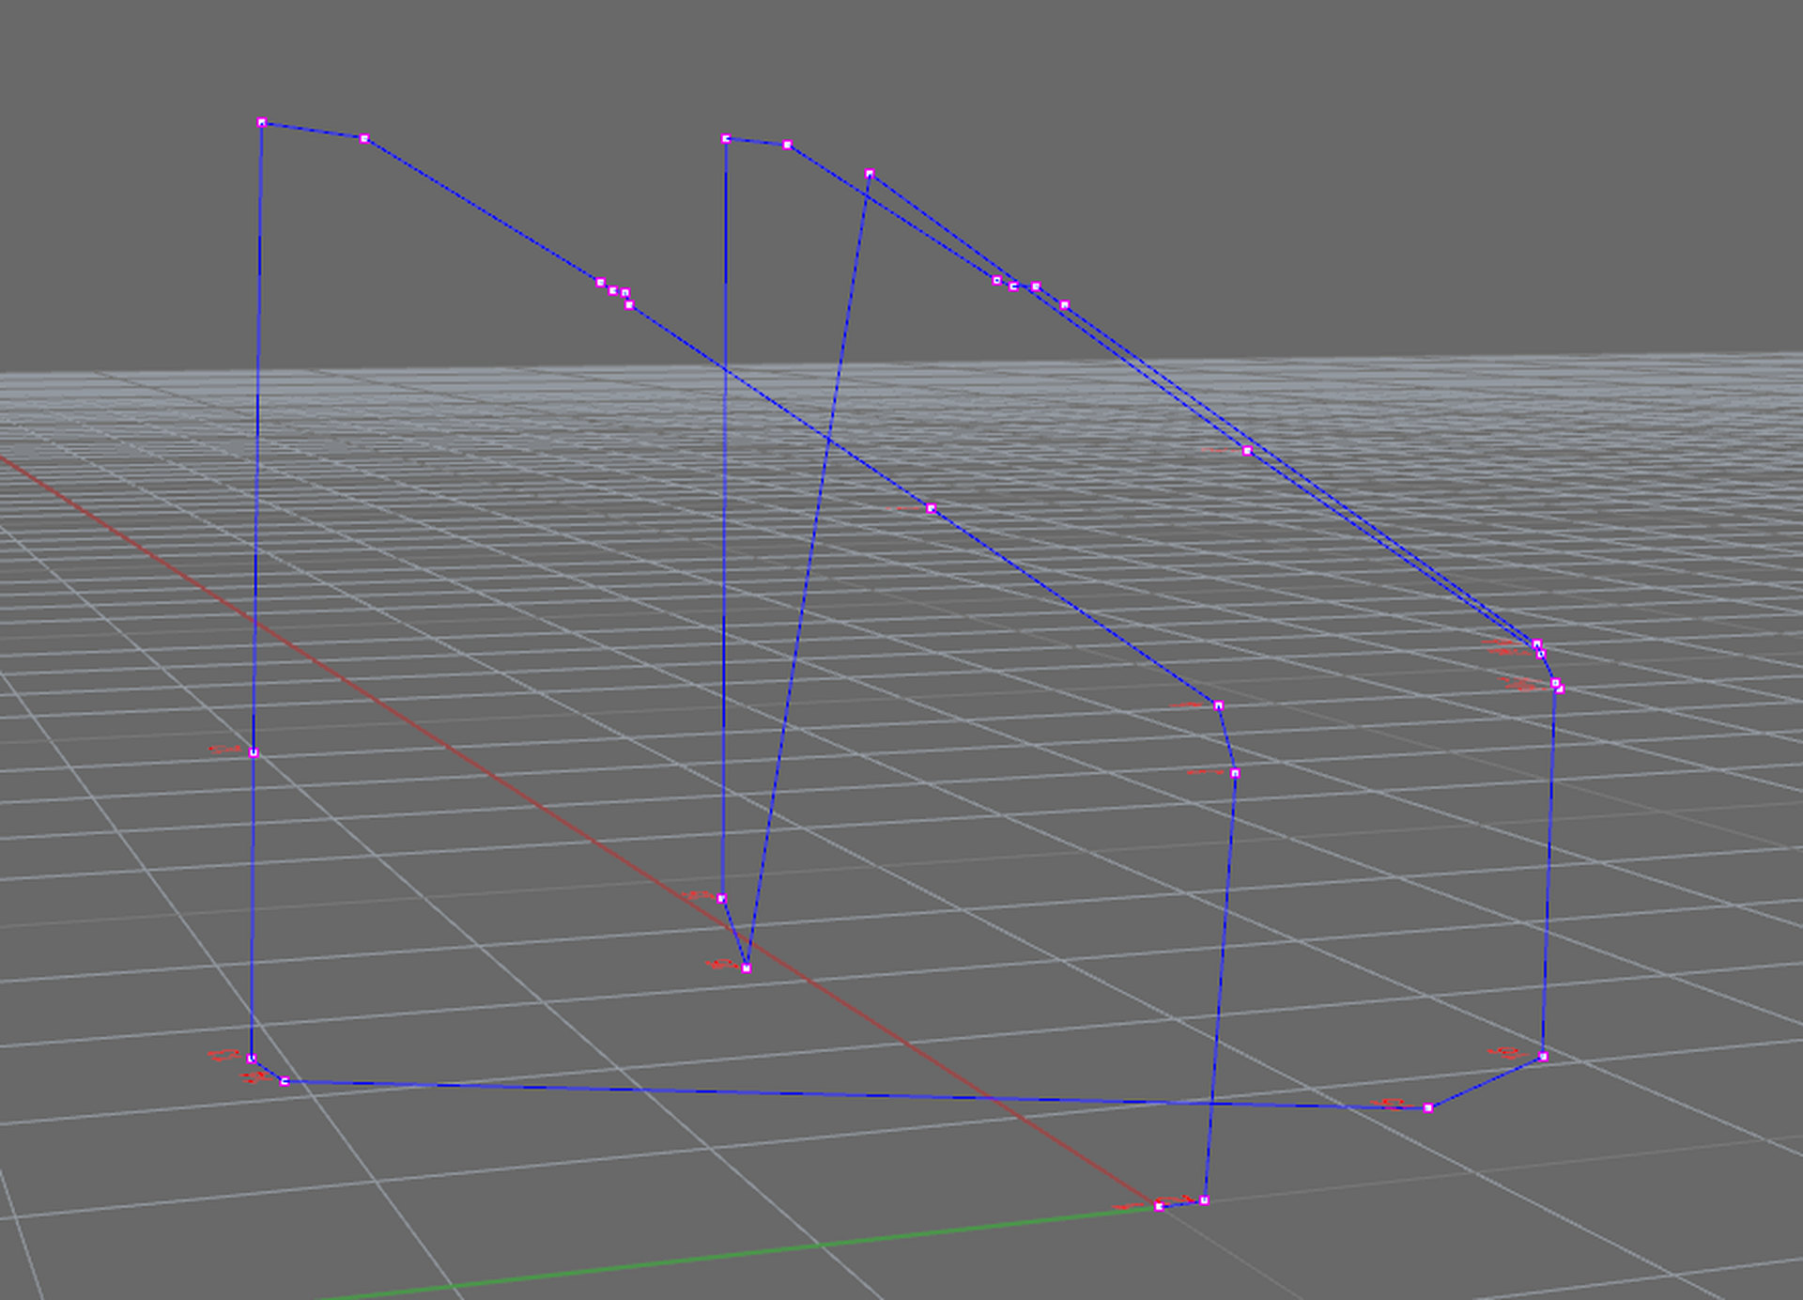Select the vertex just right of the bottom-left corner
Screen dimensions: 1803x1300
[285, 1082]
